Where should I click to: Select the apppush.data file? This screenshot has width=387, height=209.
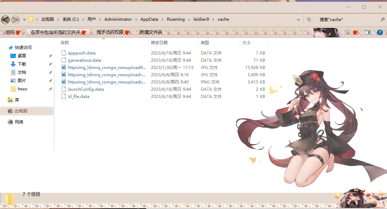point(82,53)
